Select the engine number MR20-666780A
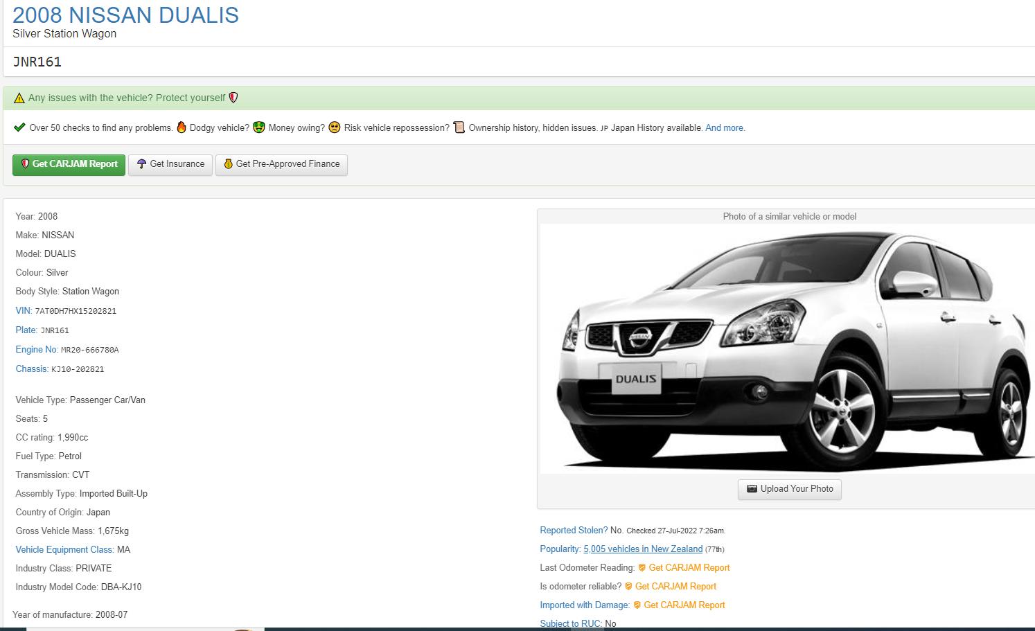This screenshot has height=631, width=1035. (90, 350)
